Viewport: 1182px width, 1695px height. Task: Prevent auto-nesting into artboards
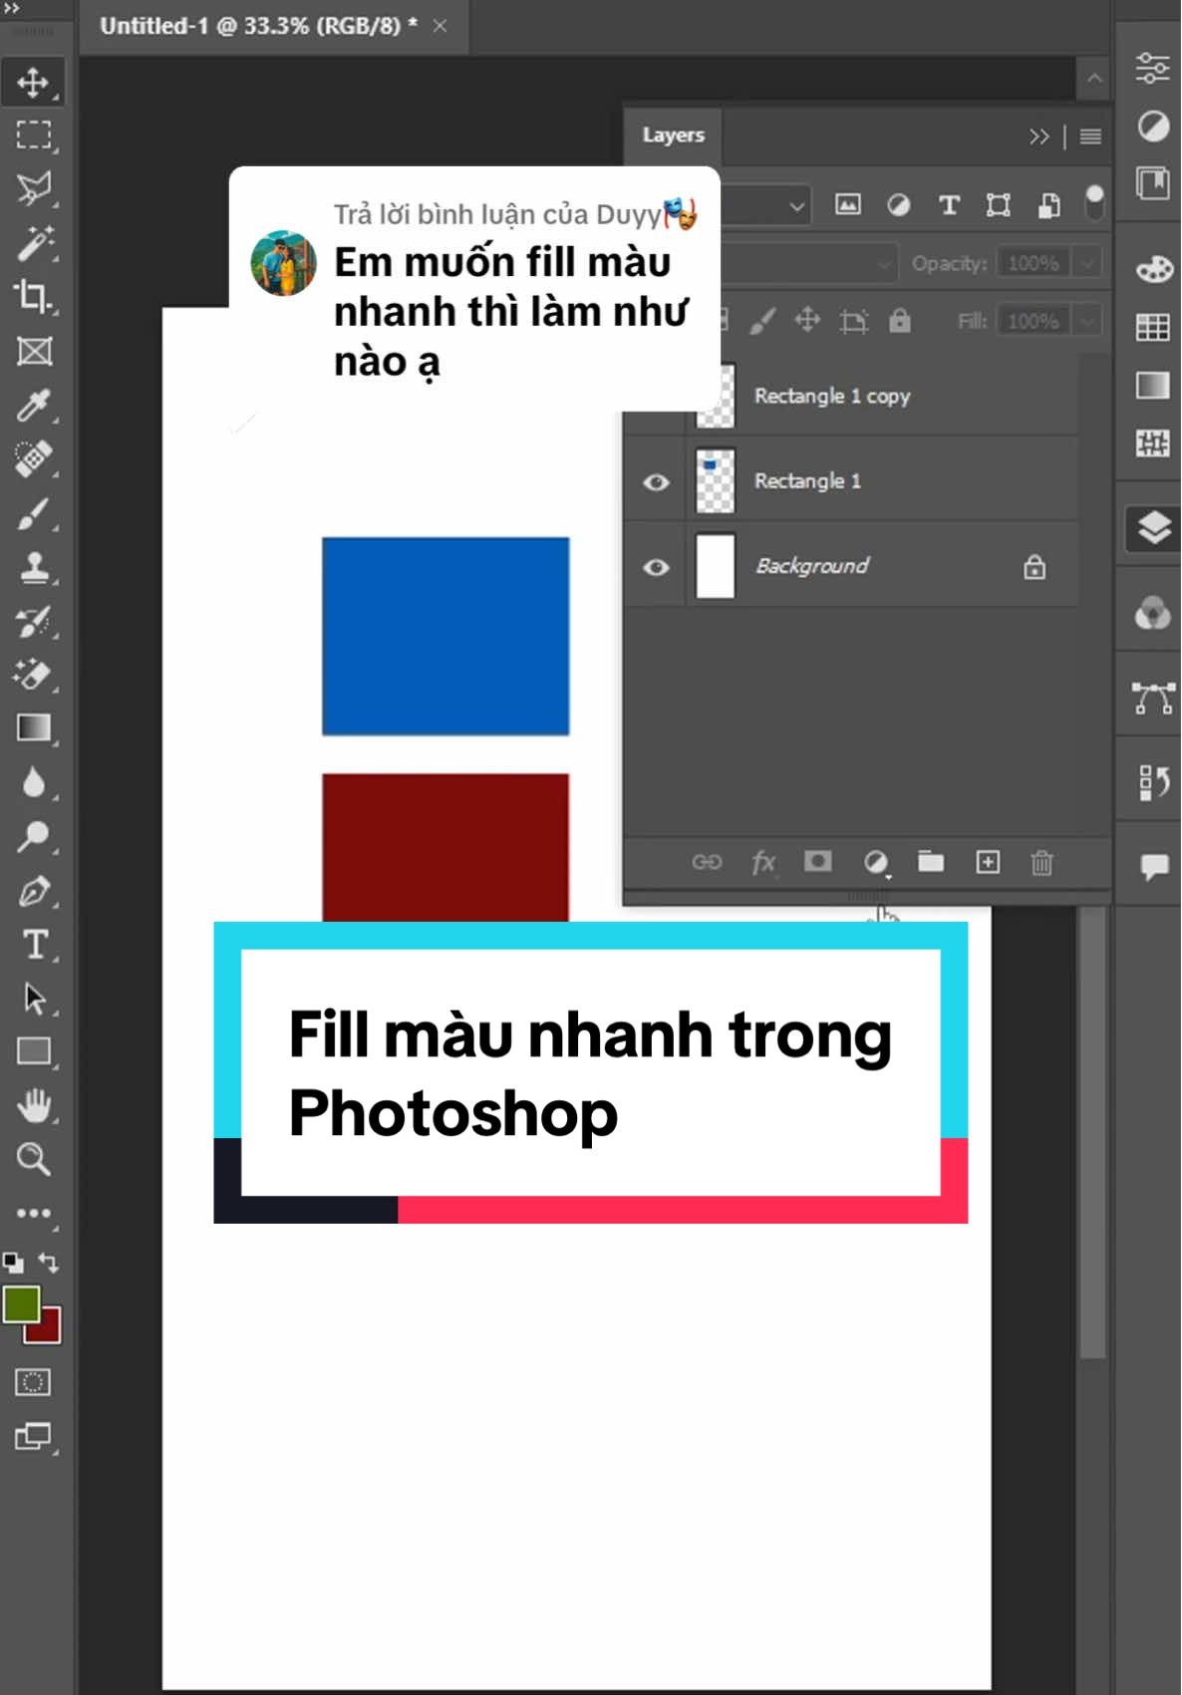[854, 321]
